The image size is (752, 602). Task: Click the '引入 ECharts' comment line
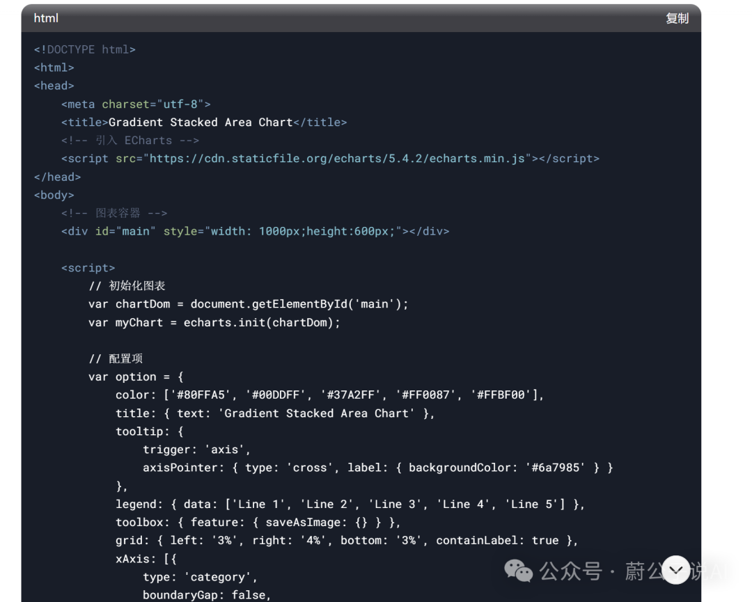point(130,141)
